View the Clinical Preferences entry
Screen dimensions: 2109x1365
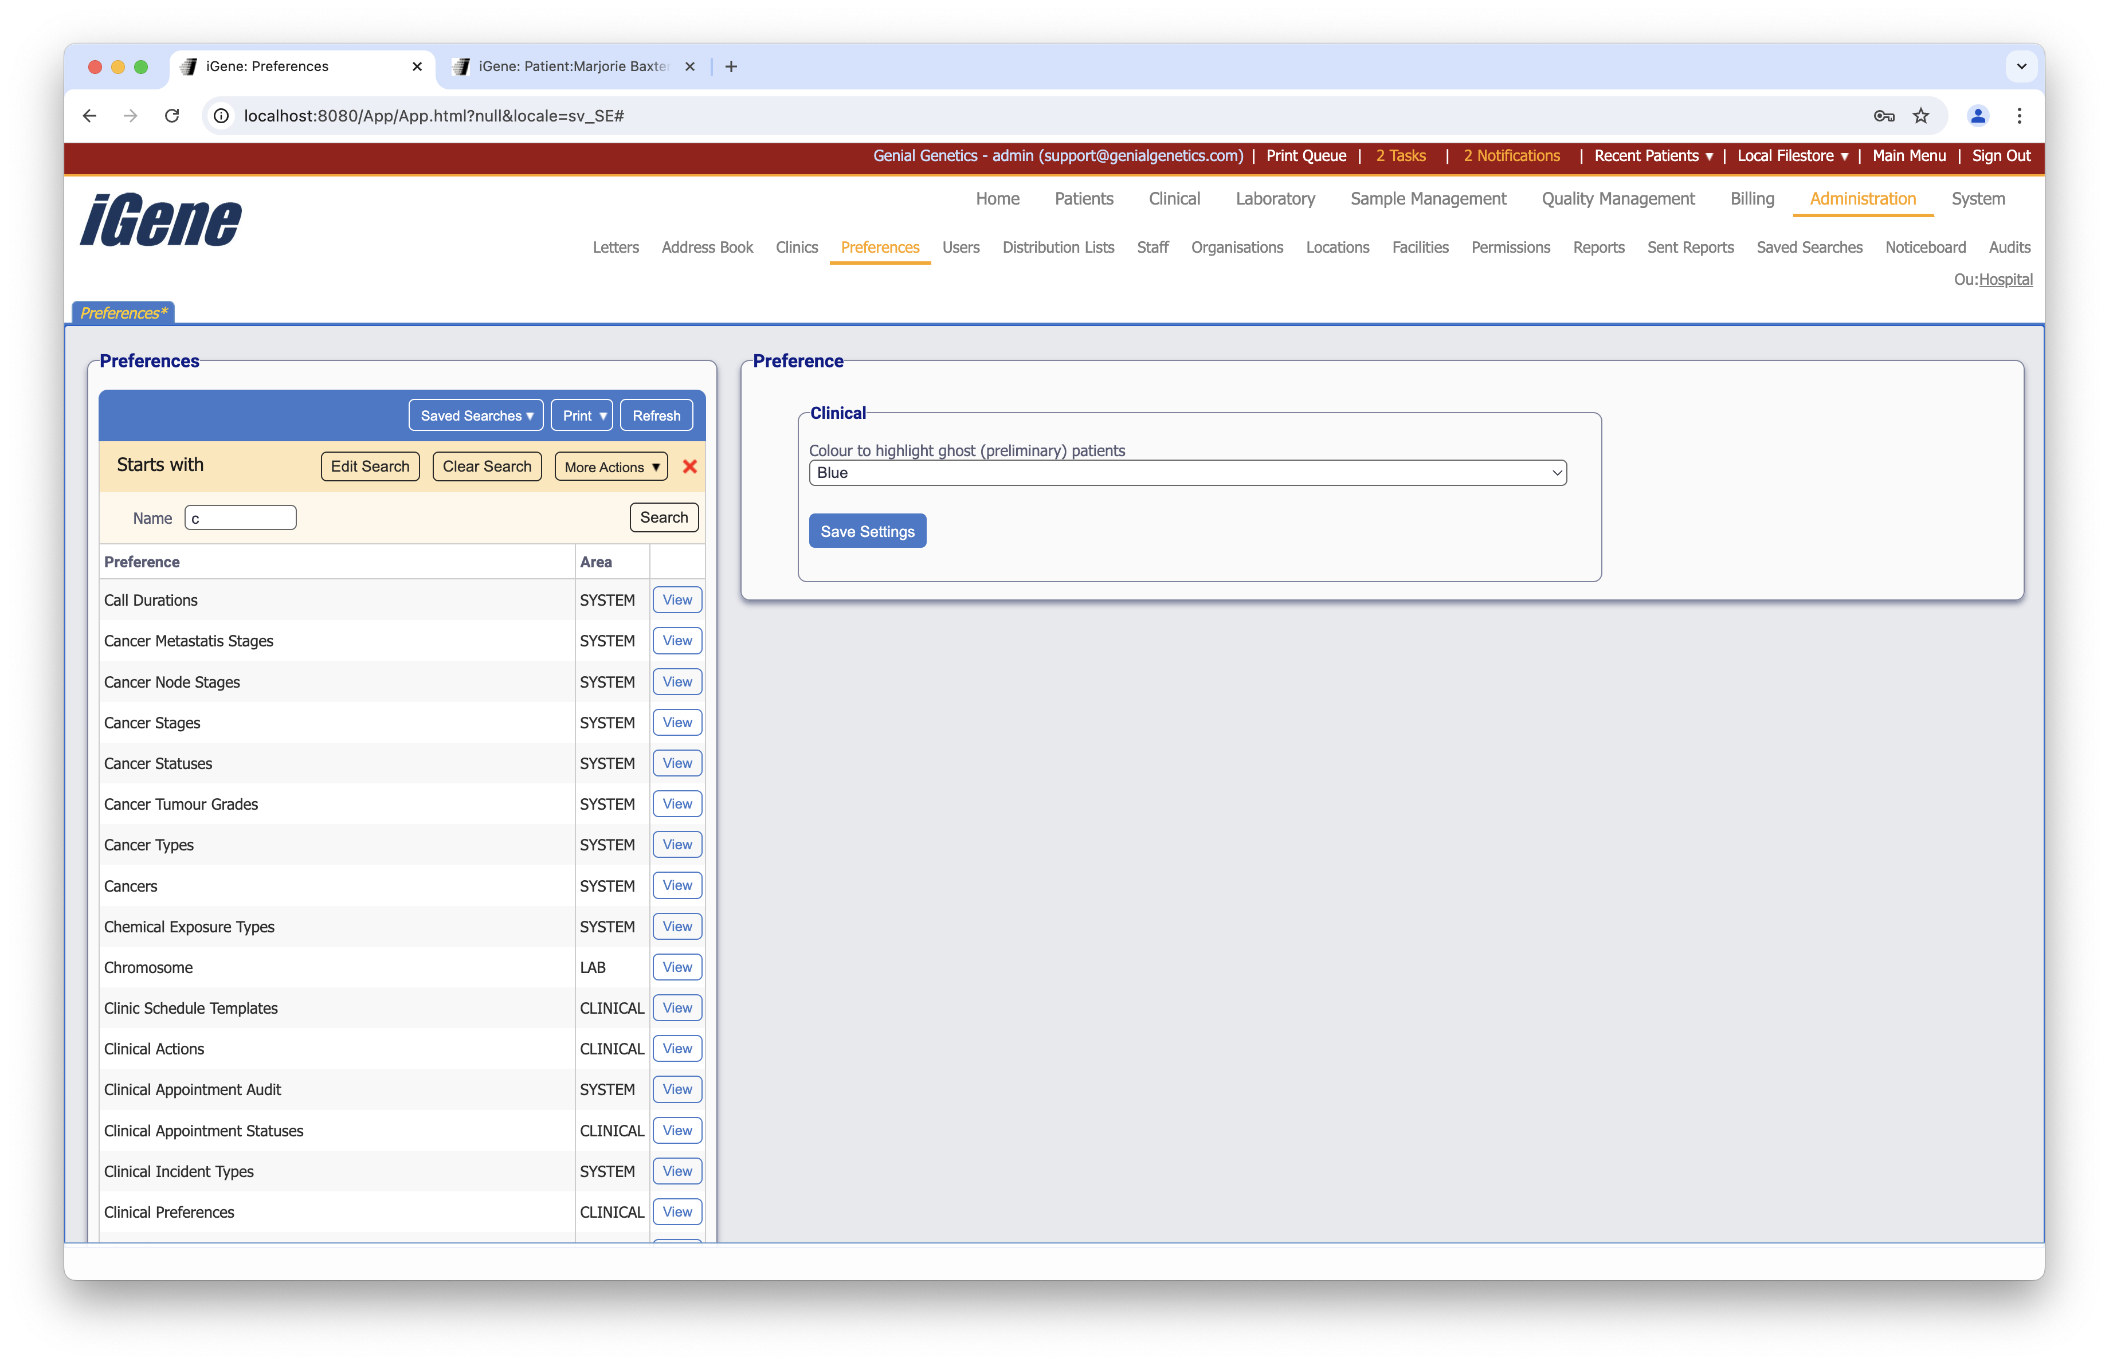coord(676,1212)
